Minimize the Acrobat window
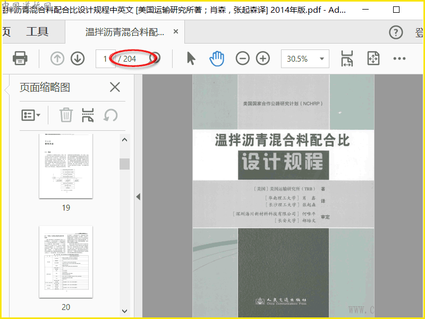This screenshot has height=319, width=425. coord(365,10)
